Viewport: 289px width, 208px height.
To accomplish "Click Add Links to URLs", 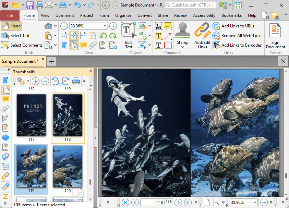I will point(237,26).
